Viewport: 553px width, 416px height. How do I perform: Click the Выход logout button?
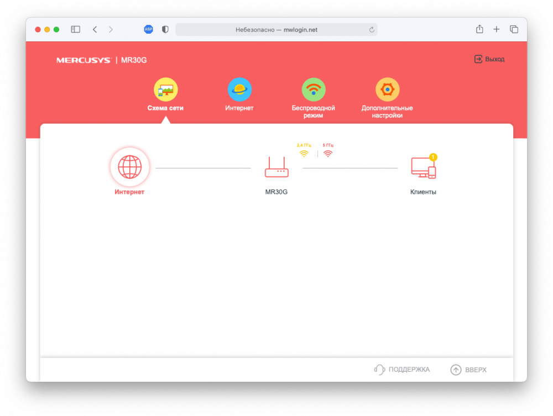click(489, 59)
